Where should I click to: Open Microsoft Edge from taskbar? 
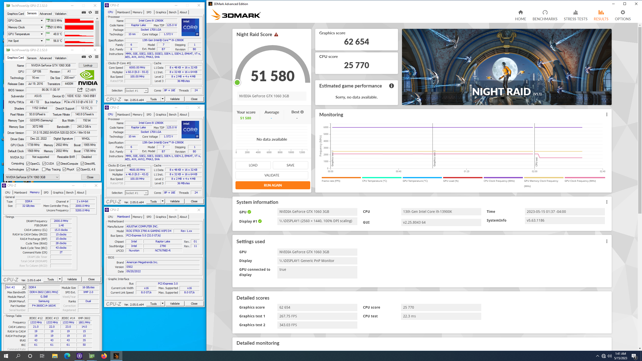(67, 356)
